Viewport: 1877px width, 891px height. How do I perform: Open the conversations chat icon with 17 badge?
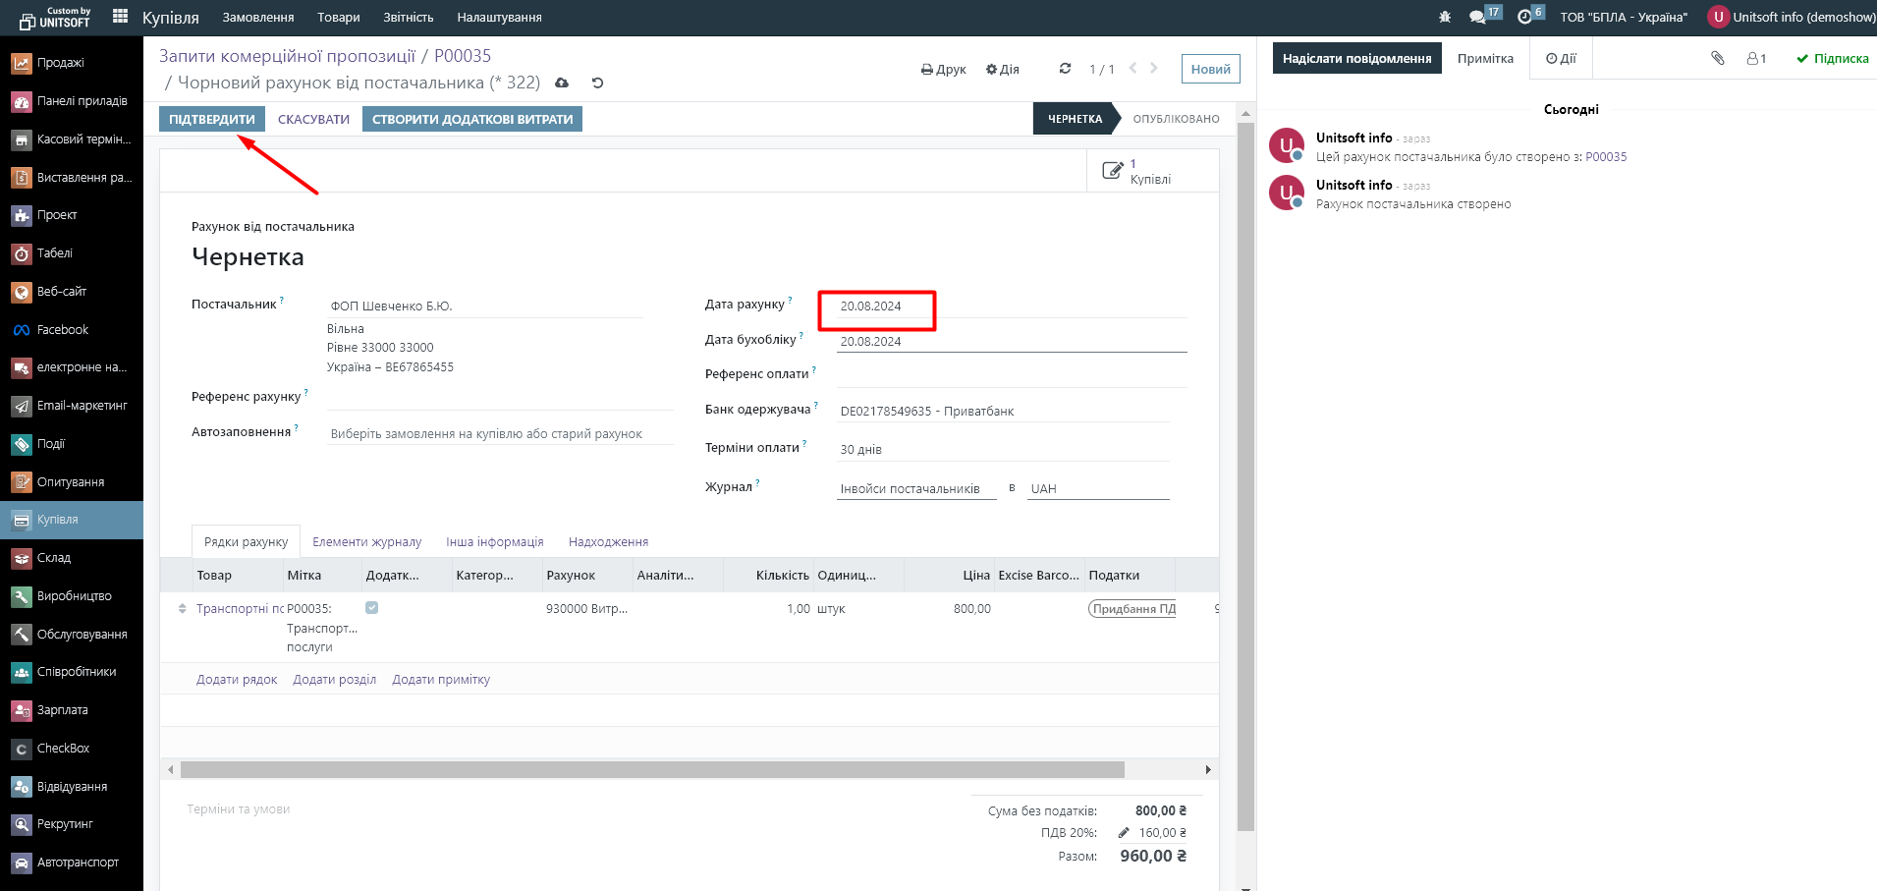click(x=1477, y=17)
